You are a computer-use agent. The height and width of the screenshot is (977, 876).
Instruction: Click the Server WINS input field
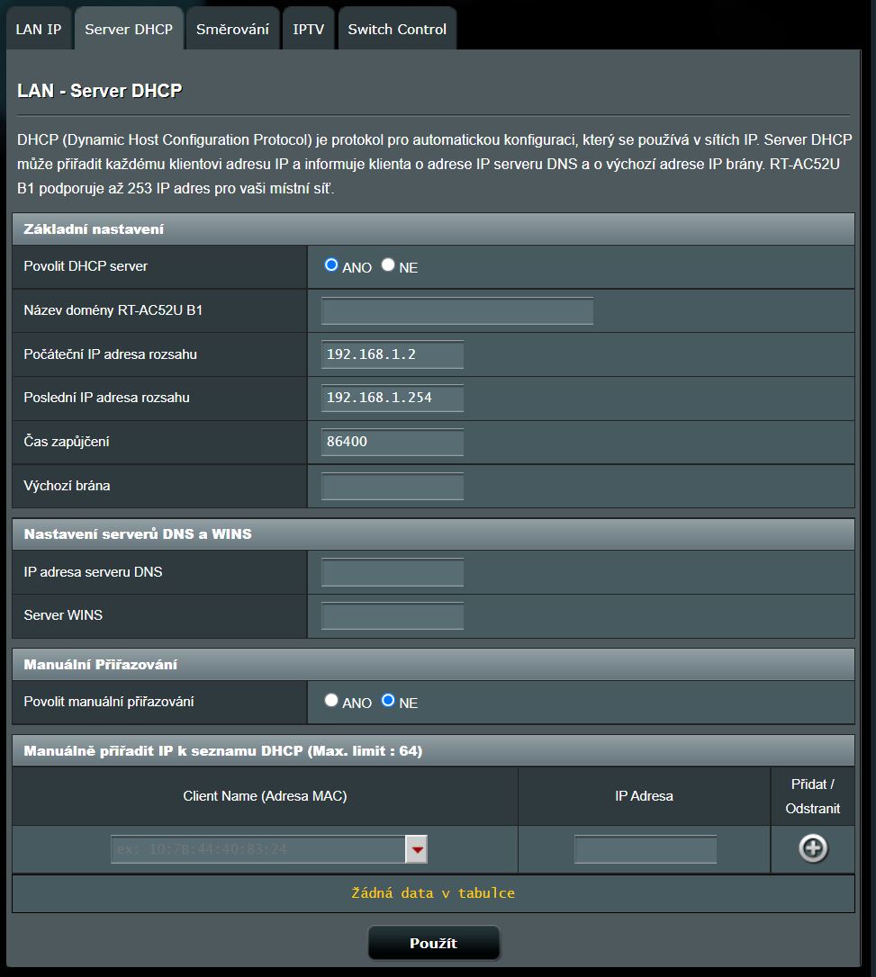[393, 616]
